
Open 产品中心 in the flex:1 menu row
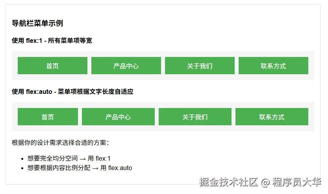126,66
